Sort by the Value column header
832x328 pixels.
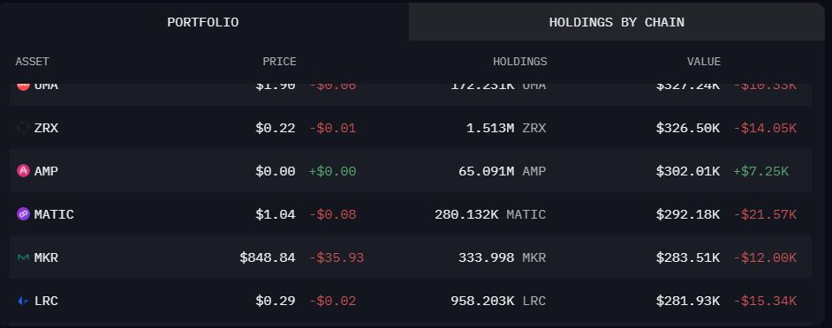click(704, 62)
